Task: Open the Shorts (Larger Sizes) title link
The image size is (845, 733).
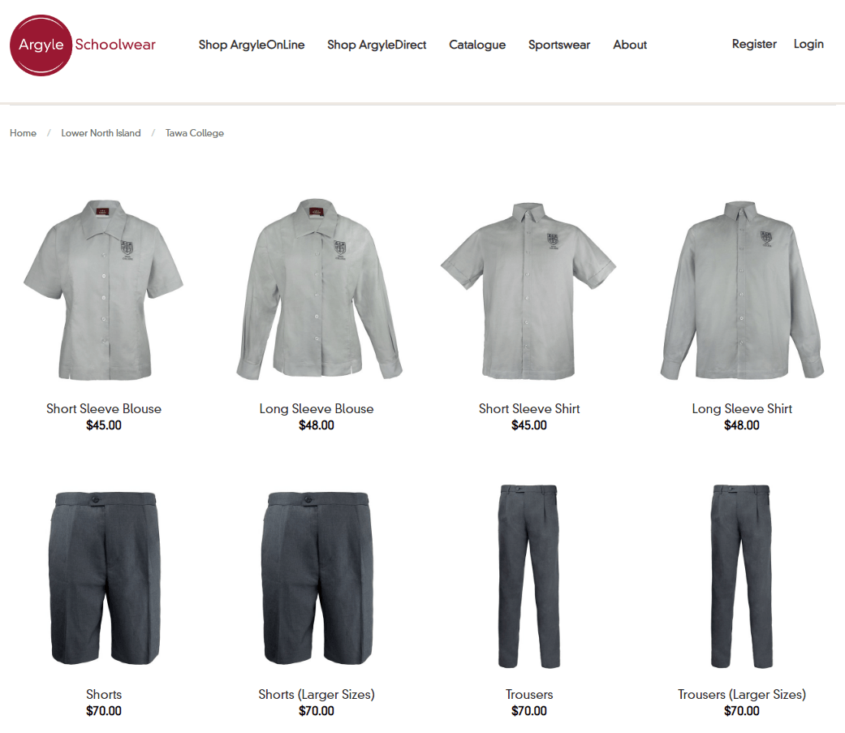Action: [x=317, y=694]
